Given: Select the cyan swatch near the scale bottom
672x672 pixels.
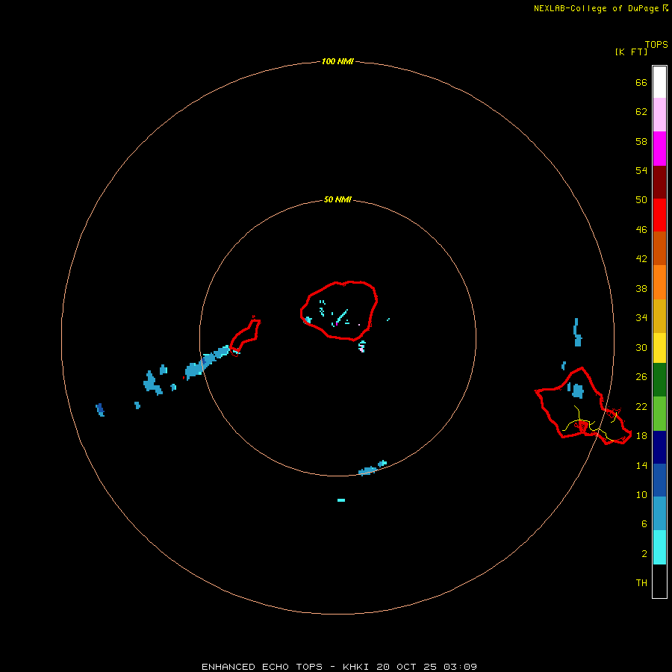Looking at the screenshot, I should point(659,547).
